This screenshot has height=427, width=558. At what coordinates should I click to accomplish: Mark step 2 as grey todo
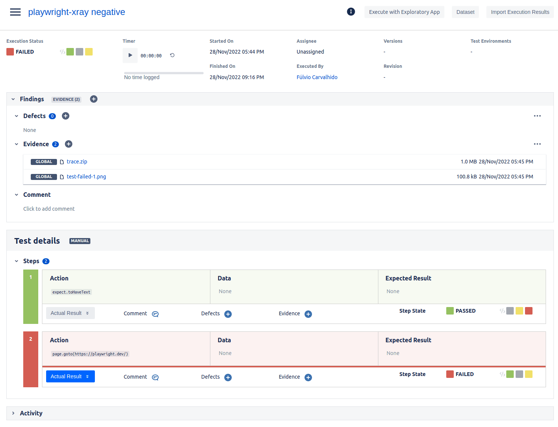[x=519, y=374]
